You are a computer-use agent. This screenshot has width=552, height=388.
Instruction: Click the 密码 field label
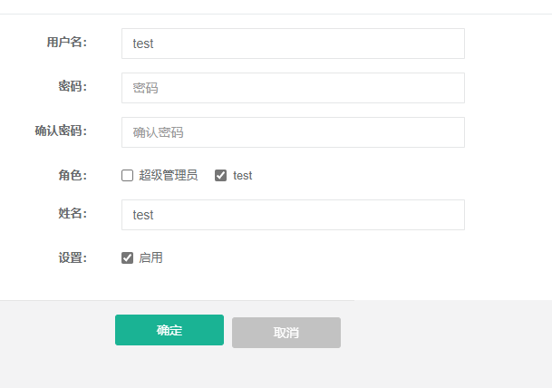pos(73,86)
